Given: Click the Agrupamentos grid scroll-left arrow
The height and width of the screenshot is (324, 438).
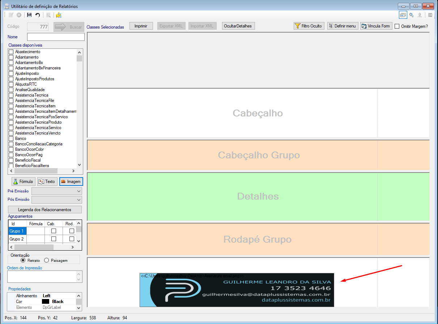Looking at the screenshot, I should 12,247.
